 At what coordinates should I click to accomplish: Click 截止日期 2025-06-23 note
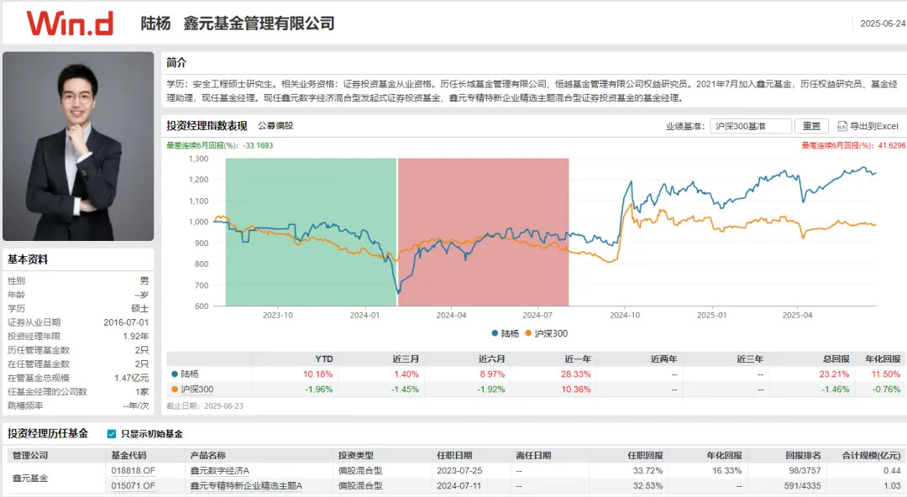(205, 406)
